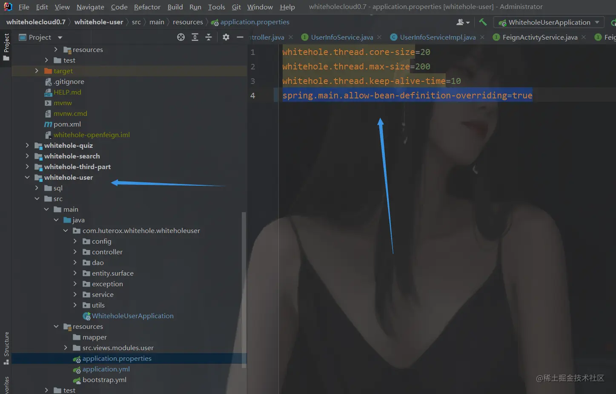Expand the whitehole-search module
The width and height of the screenshot is (616, 394).
27,156
